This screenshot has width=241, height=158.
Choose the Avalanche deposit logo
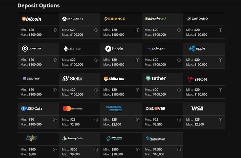73,19
